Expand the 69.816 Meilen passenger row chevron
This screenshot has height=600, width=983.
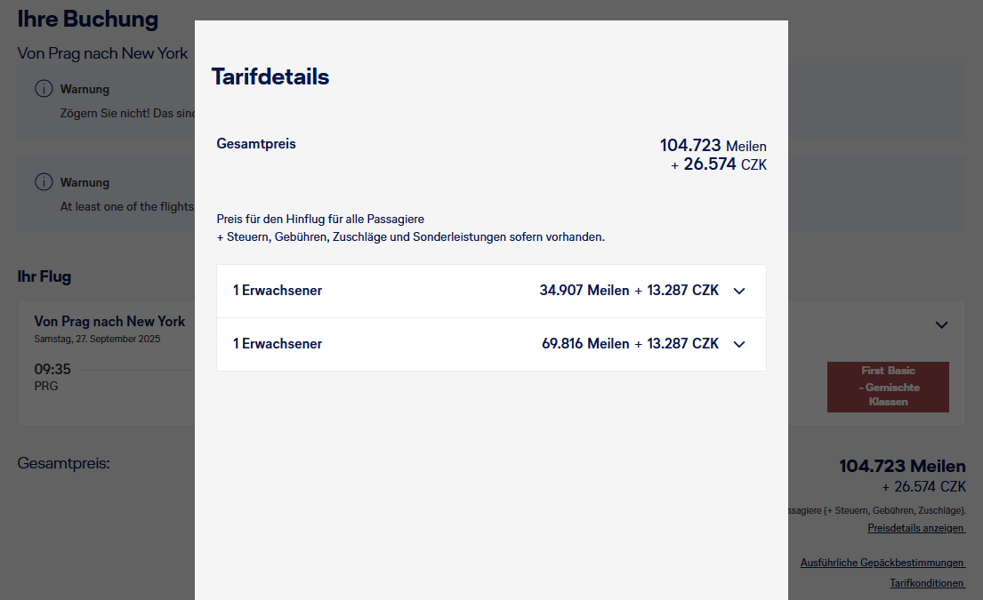coord(738,344)
